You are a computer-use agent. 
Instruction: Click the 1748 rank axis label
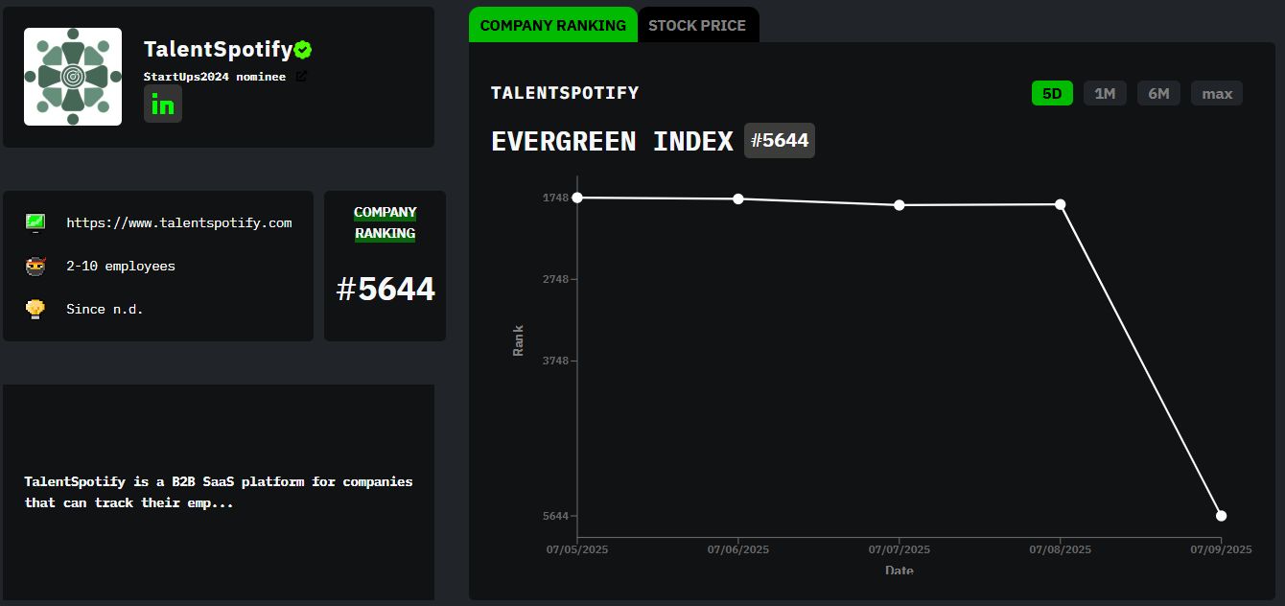(x=555, y=198)
